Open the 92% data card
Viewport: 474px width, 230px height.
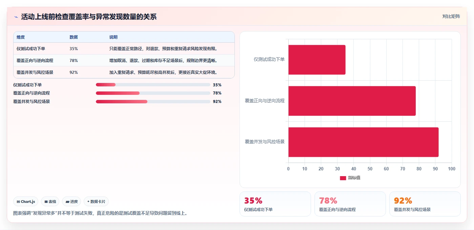[425, 204]
